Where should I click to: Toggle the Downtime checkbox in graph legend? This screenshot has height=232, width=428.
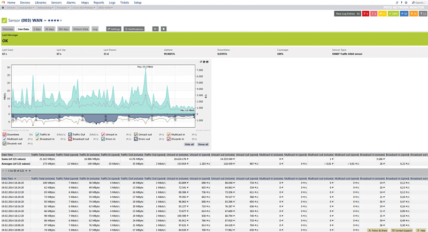[x=4, y=134]
